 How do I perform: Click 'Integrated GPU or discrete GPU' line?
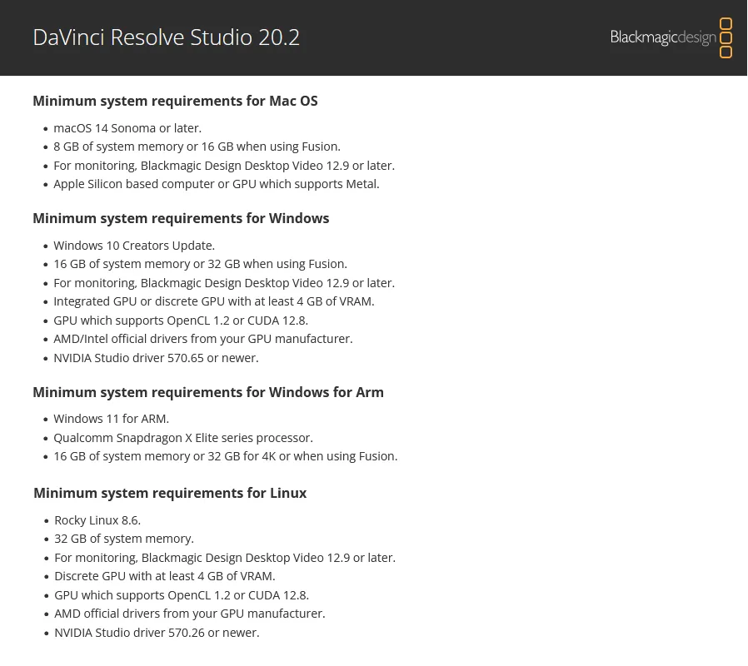pos(214,301)
